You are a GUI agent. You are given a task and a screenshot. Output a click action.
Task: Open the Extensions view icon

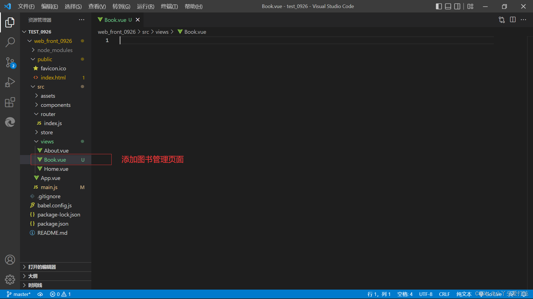[x=10, y=102]
